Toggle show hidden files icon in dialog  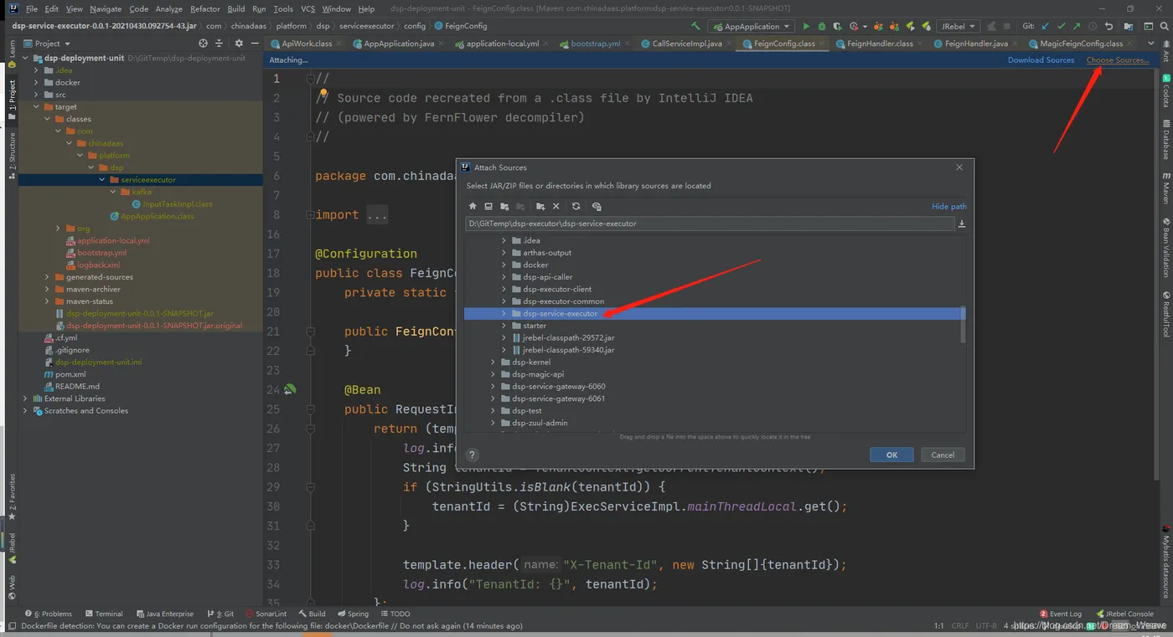coord(597,206)
